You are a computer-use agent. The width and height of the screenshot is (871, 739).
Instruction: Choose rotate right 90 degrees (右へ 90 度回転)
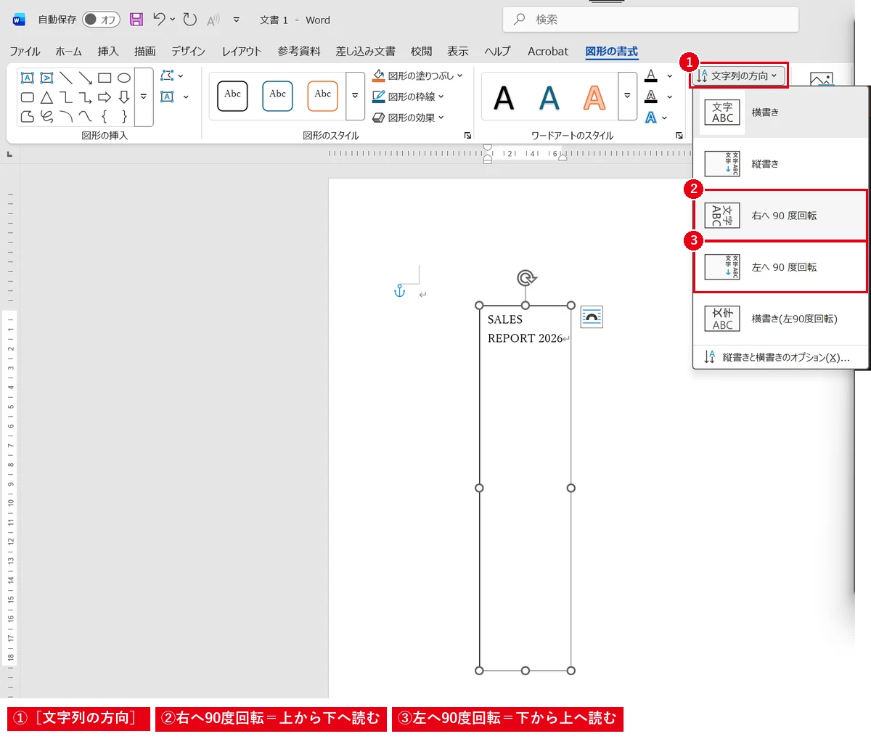coord(781,216)
